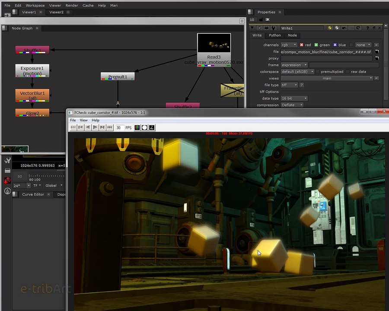
Task: Click FCheck play backward button
Action: pos(88,127)
